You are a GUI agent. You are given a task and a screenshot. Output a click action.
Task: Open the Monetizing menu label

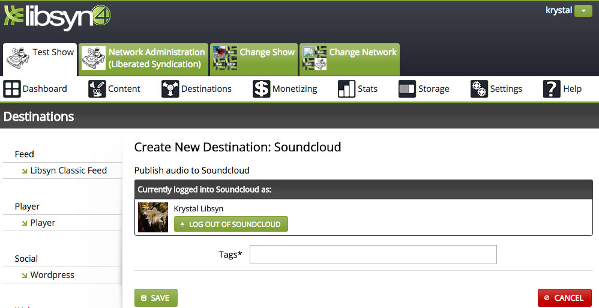pos(295,89)
